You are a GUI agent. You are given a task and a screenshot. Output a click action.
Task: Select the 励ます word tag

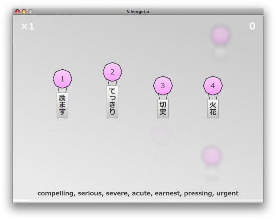pyautogui.click(x=62, y=105)
